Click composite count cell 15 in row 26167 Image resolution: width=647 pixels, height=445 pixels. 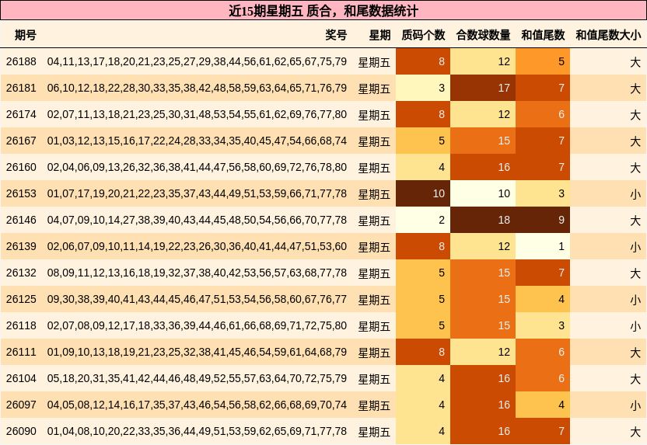click(483, 141)
